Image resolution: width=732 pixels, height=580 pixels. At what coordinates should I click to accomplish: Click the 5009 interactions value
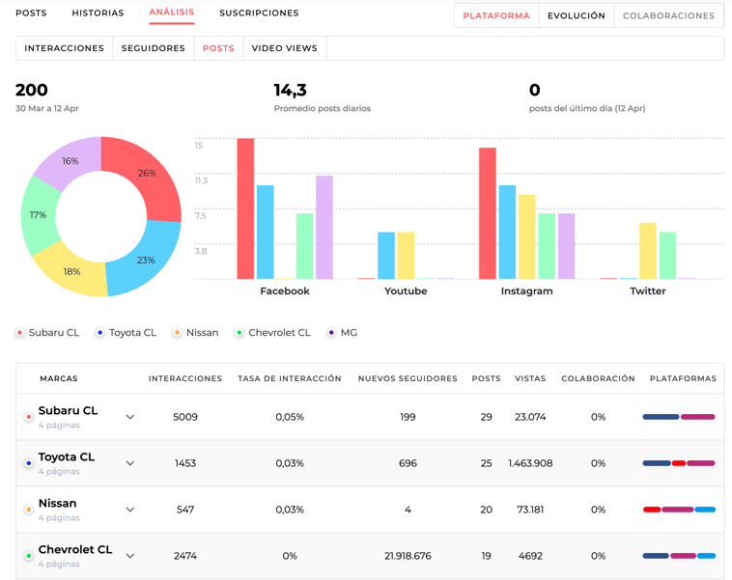(x=185, y=417)
